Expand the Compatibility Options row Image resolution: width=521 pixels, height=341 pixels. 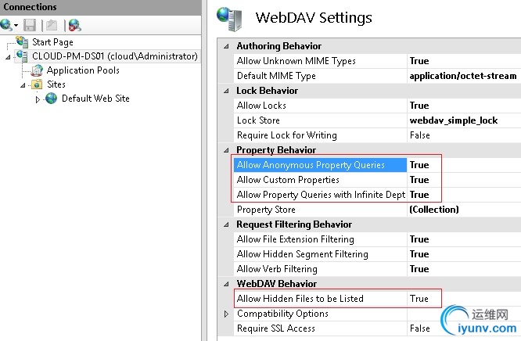226,314
